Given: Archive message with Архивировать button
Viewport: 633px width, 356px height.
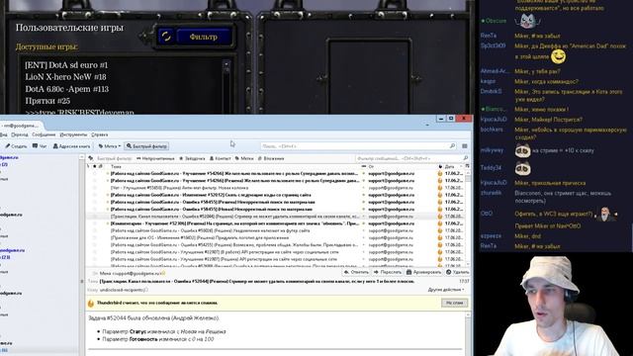Looking at the screenshot, I should [x=424, y=273].
